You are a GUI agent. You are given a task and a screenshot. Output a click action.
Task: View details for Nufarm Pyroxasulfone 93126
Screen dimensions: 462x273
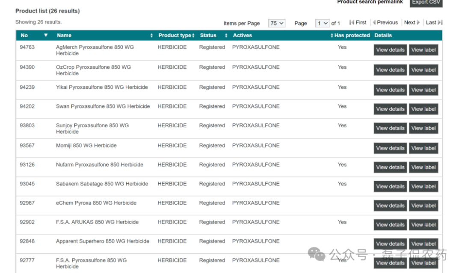pos(391,167)
